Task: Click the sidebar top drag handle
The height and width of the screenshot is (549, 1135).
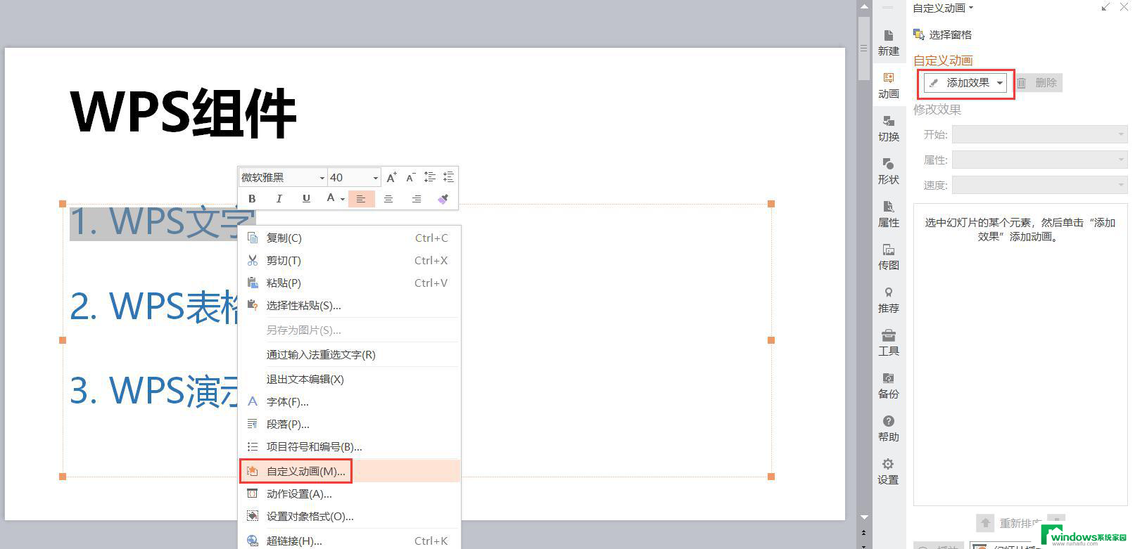Action: [888, 8]
